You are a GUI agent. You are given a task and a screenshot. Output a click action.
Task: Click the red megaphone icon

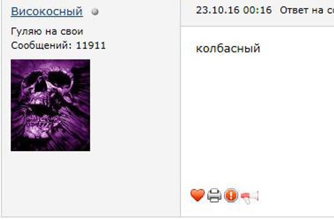point(249,197)
